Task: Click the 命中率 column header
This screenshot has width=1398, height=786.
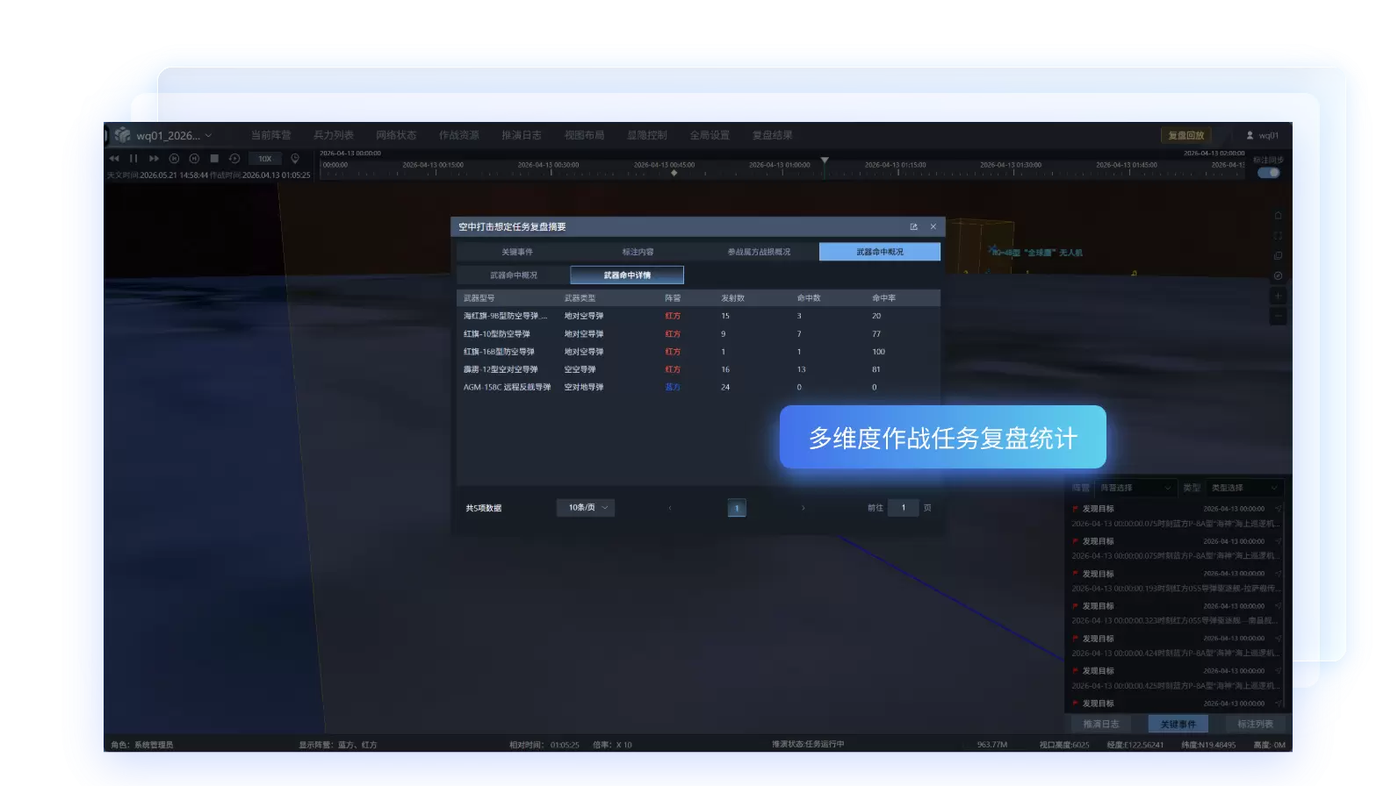Action: coord(884,298)
